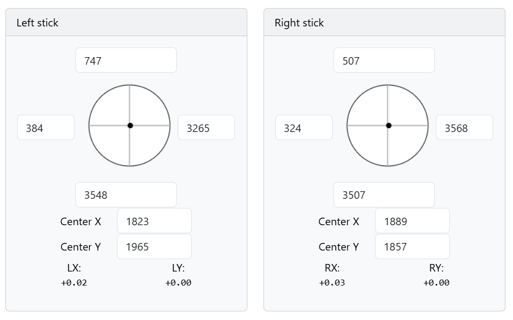Click the LY axis value readout
The image size is (513, 320).
tap(178, 282)
